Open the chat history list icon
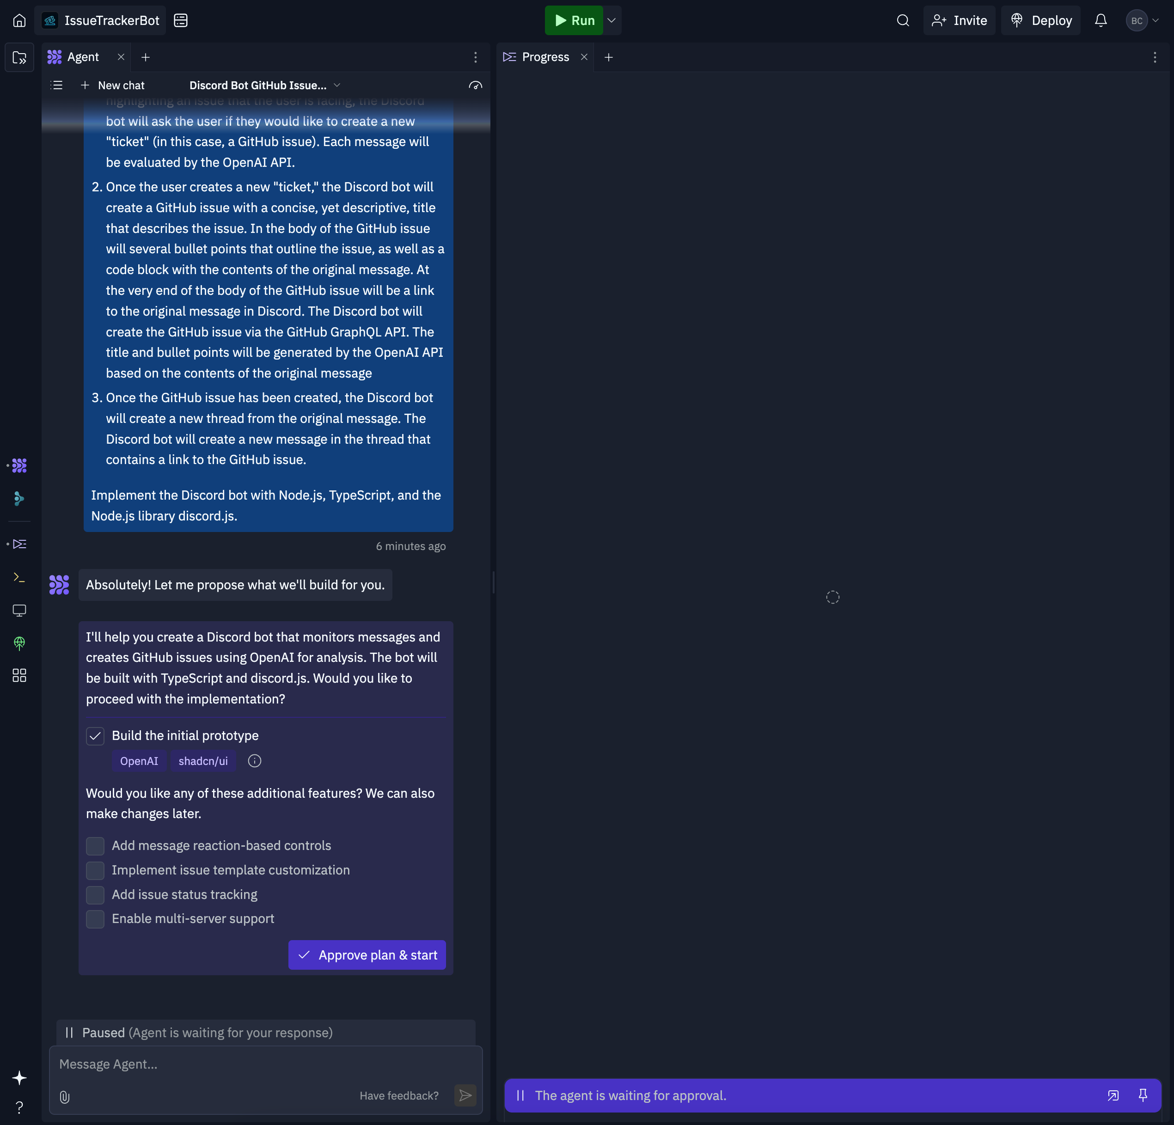 (57, 85)
